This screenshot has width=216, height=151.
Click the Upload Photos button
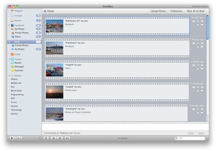[158, 11]
